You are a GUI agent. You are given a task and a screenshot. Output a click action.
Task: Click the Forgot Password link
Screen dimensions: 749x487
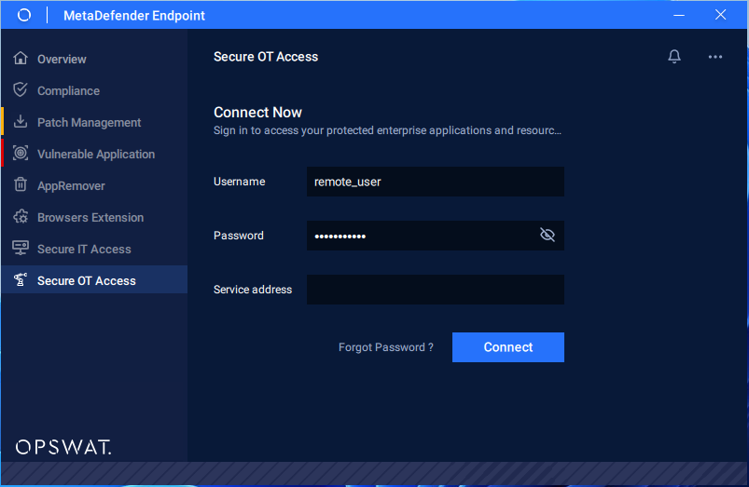(x=385, y=347)
